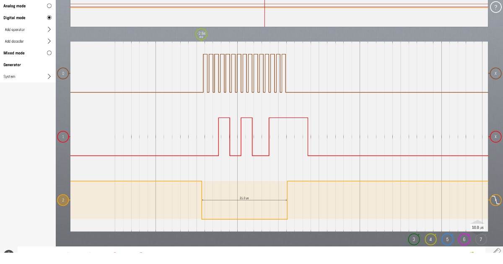Viewport: 503px width, 264px height.
Task: Enable the yellow channel 4 button
Action: (x=430, y=239)
